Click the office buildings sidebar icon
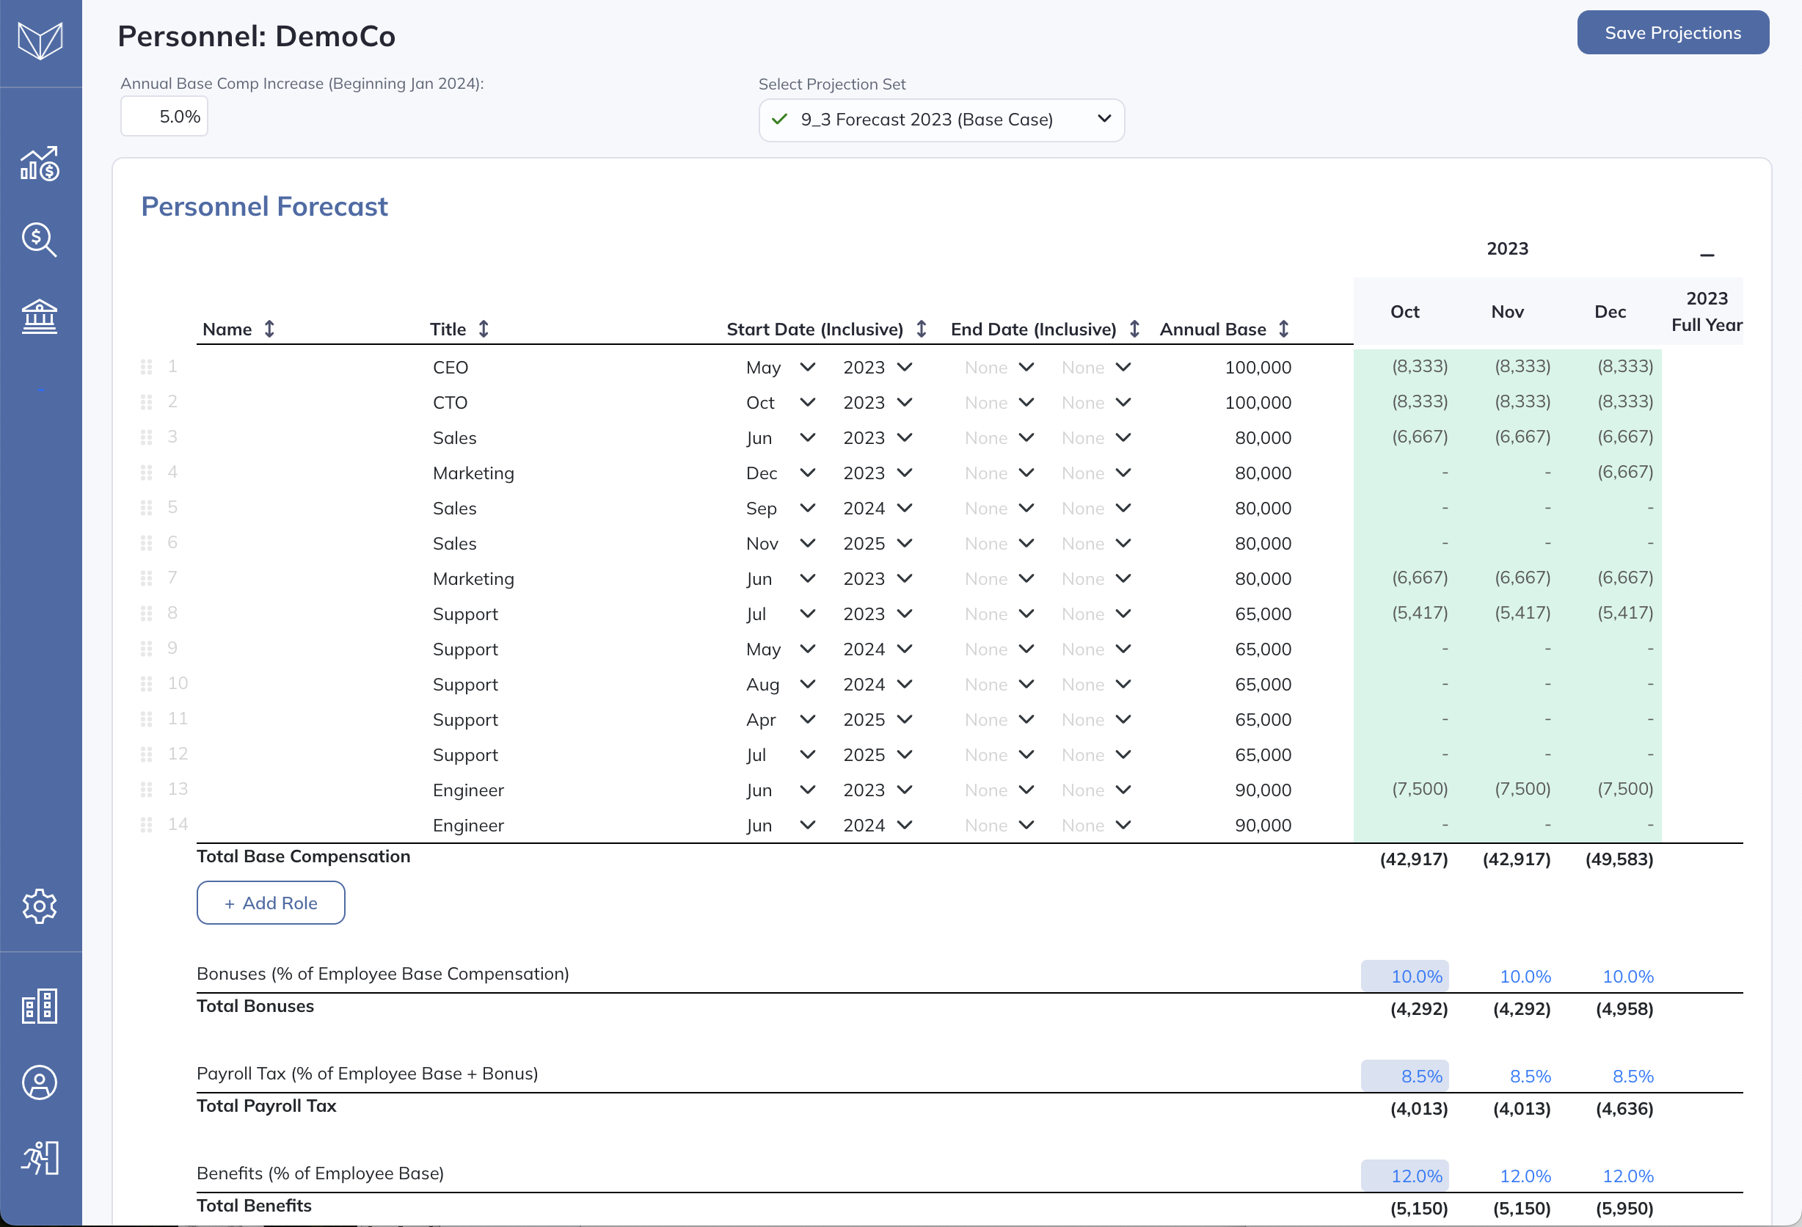The image size is (1802, 1227). 40,1006
